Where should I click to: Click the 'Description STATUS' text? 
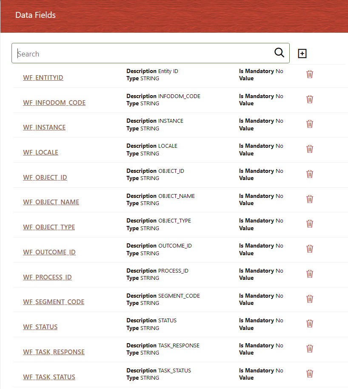coord(151,321)
